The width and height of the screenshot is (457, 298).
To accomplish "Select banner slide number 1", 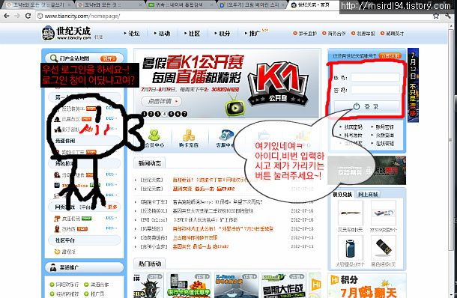I will click(x=145, y=114).
